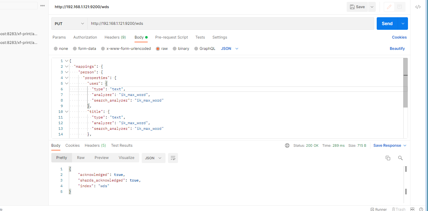This screenshot has width=428, height=211.
Task: Click the "Time: 289 ms" text
Action: pos(334,145)
